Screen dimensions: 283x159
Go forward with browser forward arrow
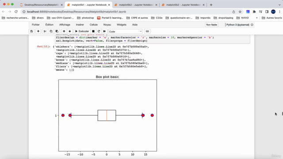pyautogui.click(x=10, y=12)
